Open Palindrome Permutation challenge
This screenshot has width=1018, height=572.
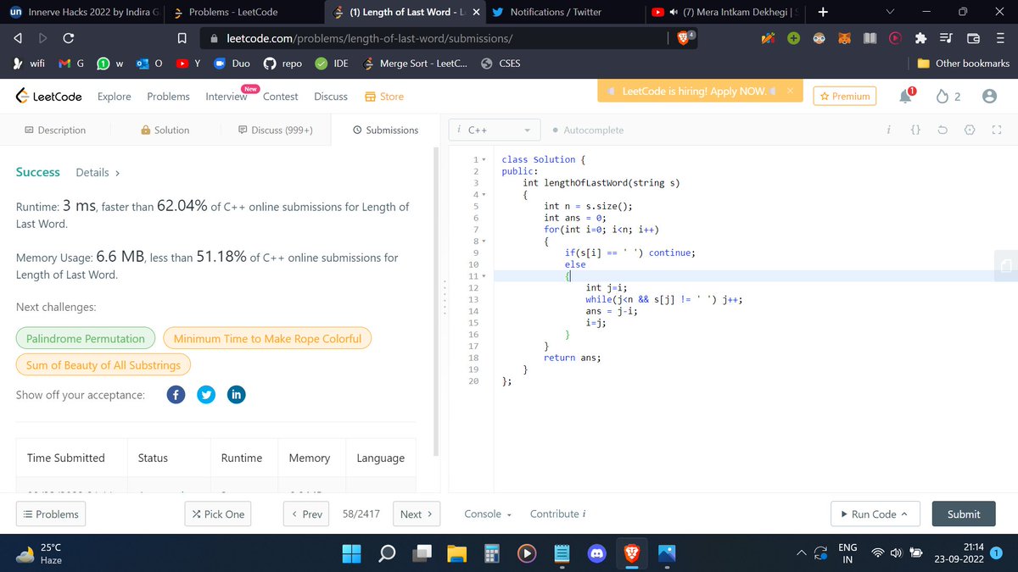point(86,339)
